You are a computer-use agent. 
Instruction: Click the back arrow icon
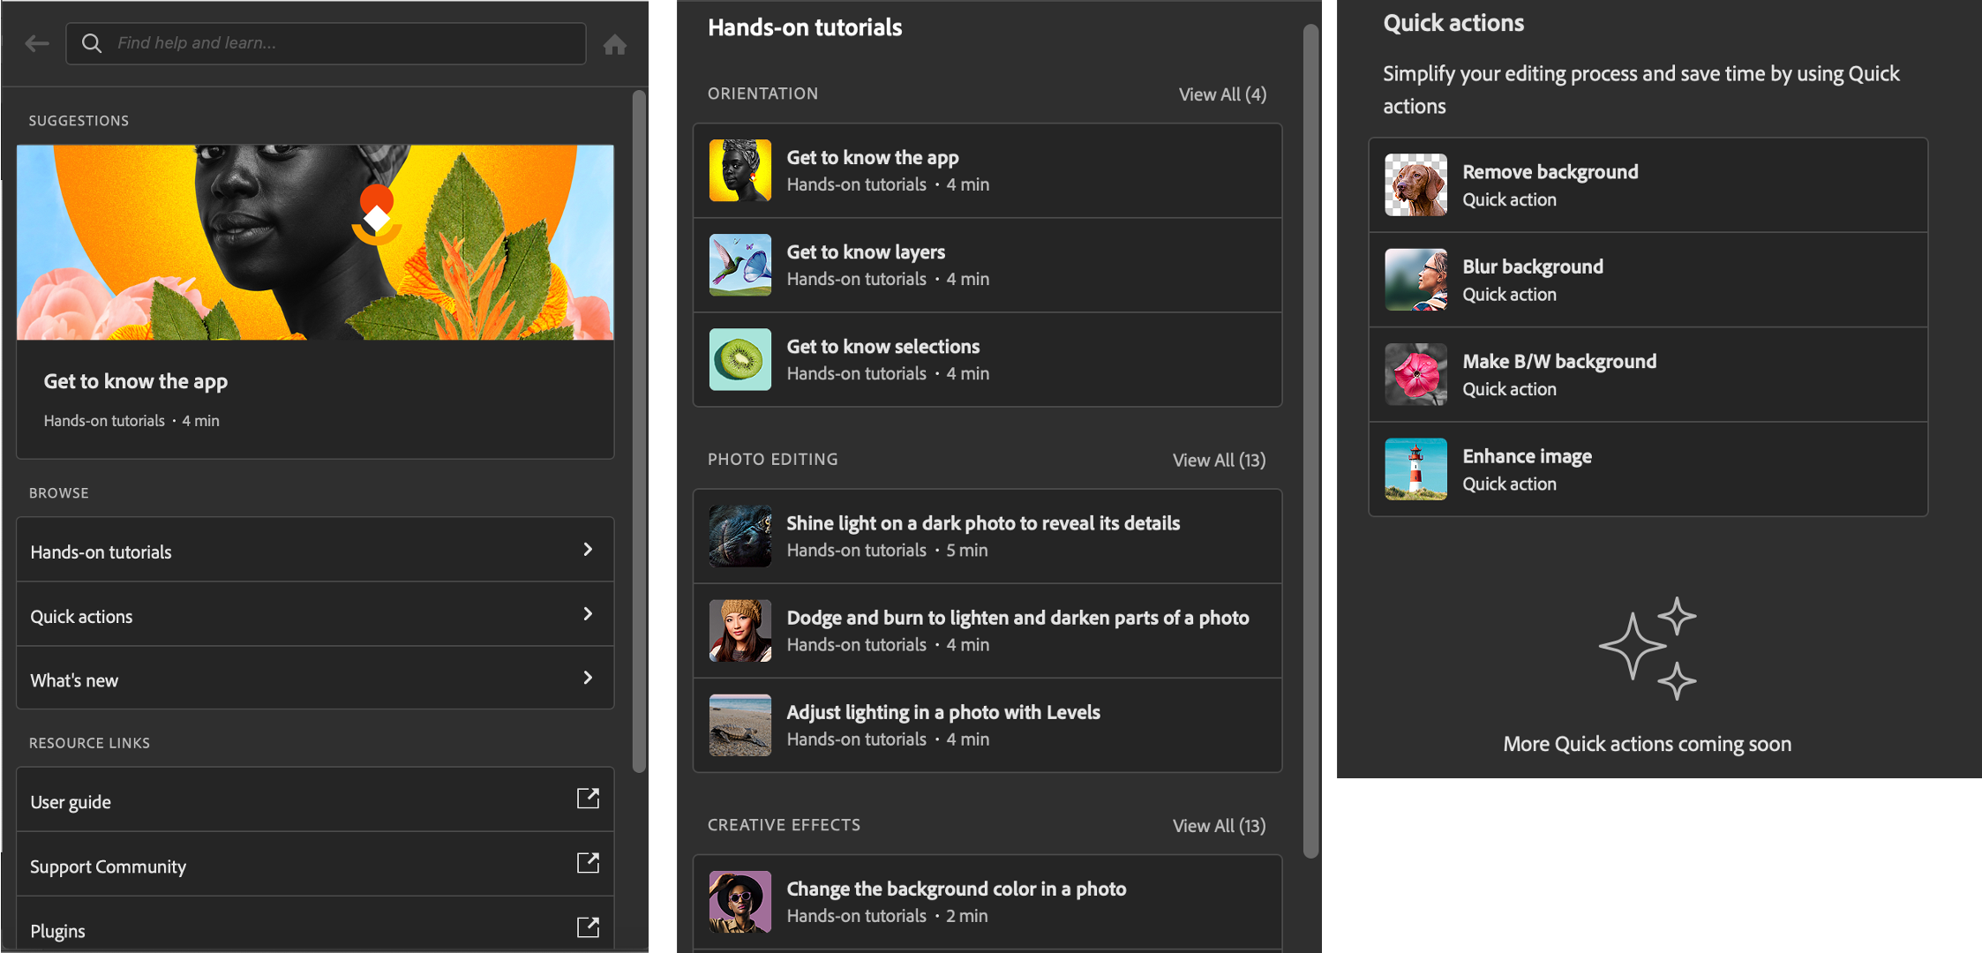[37, 43]
